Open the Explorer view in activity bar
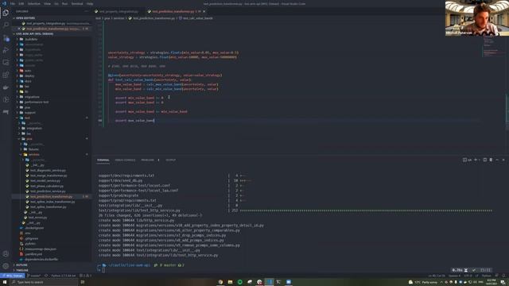Screen dimensions: 509x286 pyautogui.click(x=6, y=13)
